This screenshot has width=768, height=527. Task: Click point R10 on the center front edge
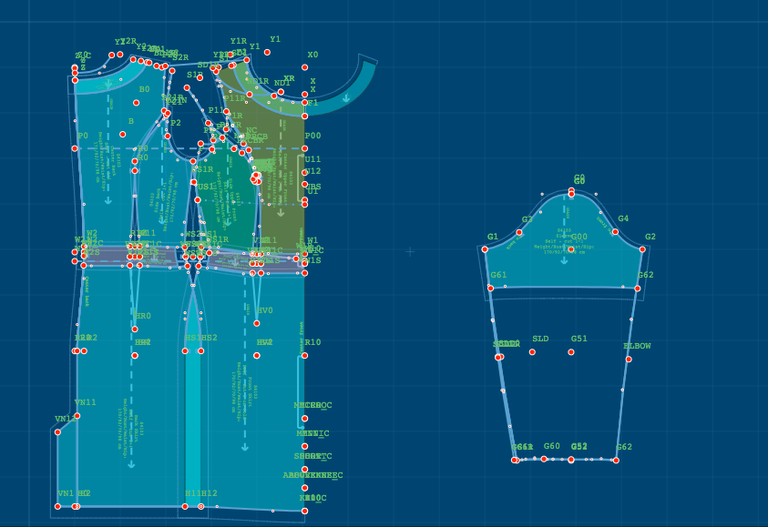tap(304, 355)
